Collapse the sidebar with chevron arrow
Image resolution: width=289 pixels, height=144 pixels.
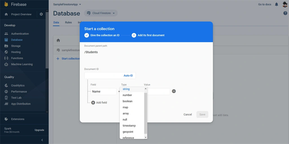click(x=42, y=140)
